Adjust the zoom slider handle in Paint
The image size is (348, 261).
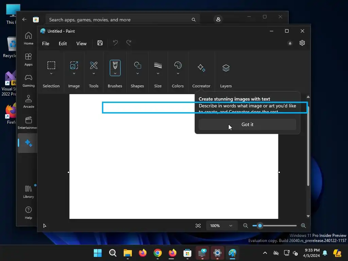[x=260, y=226]
